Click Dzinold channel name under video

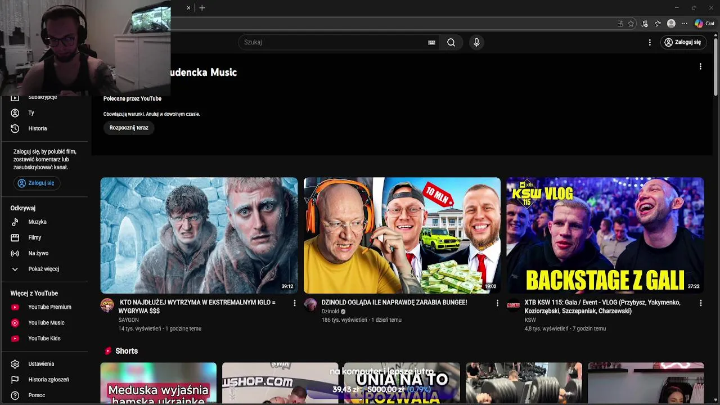click(x=330, y=312)
